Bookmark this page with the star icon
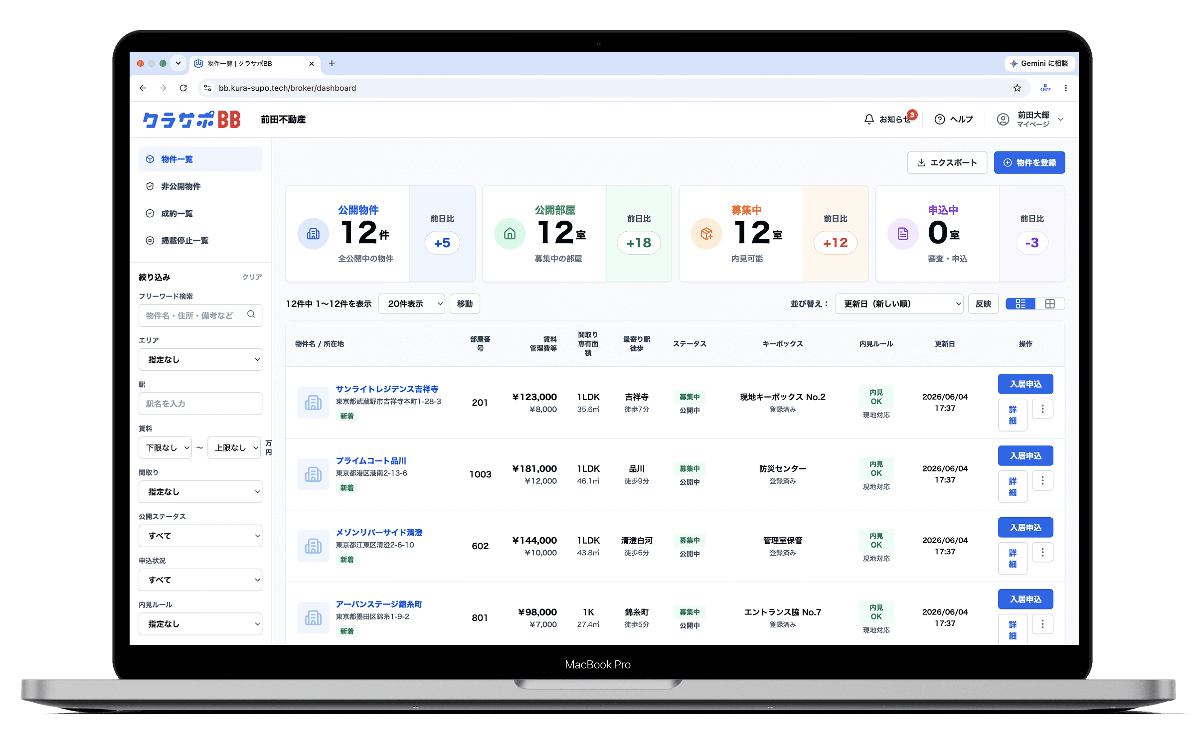The image size is (1197, 743). pyautogui.click(x=1017, y=88)
